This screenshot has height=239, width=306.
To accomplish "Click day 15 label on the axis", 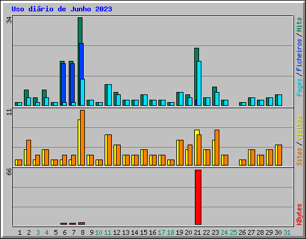I will coord(143,232).
